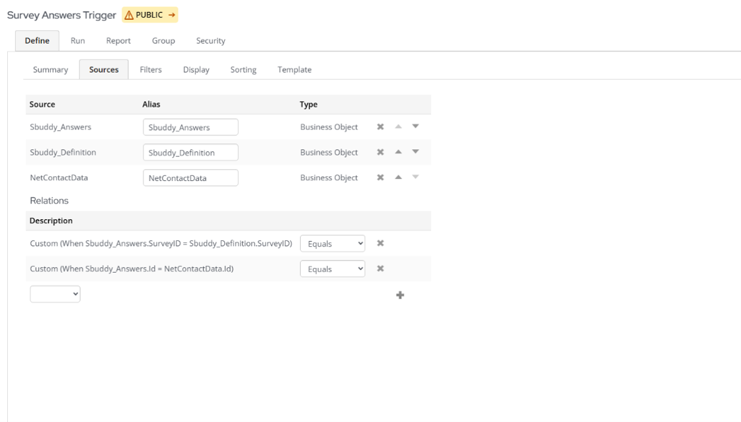Screen dimensions: 741x422
Task: Click Business Object type for NetContactData
Action: tap(329, 178)
